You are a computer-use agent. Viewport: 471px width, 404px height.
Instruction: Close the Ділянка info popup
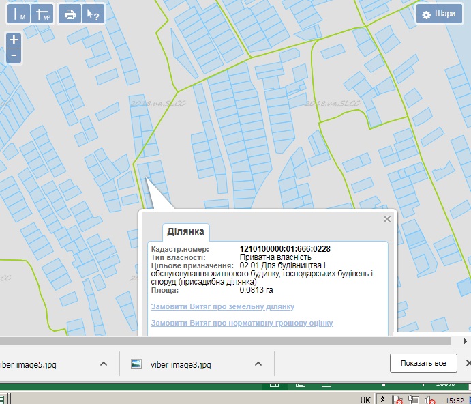point(387,219)
